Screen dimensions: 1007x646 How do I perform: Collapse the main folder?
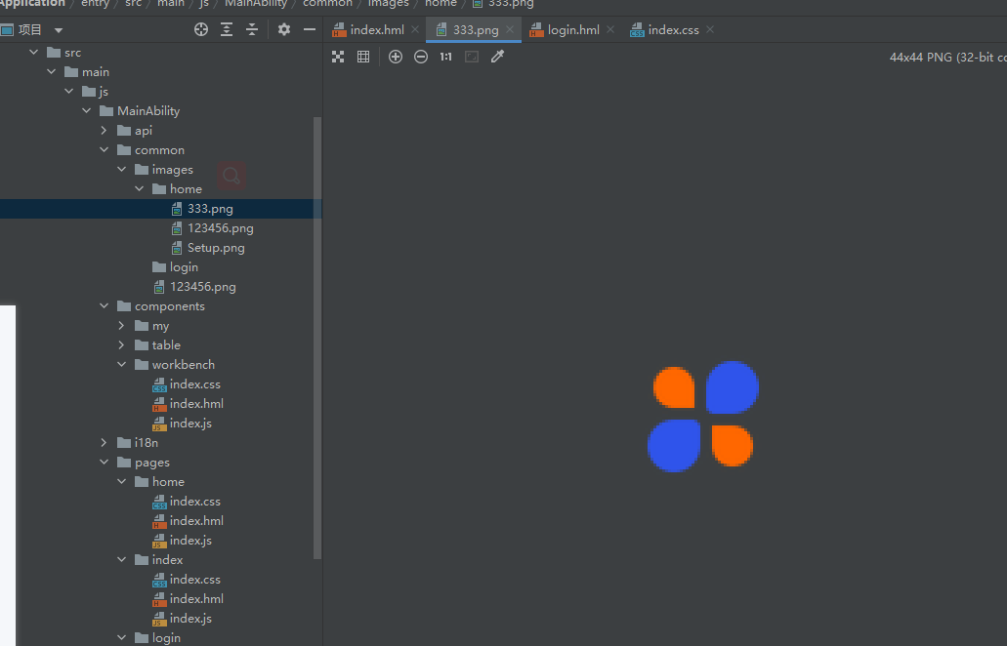(x=52, y=71)
